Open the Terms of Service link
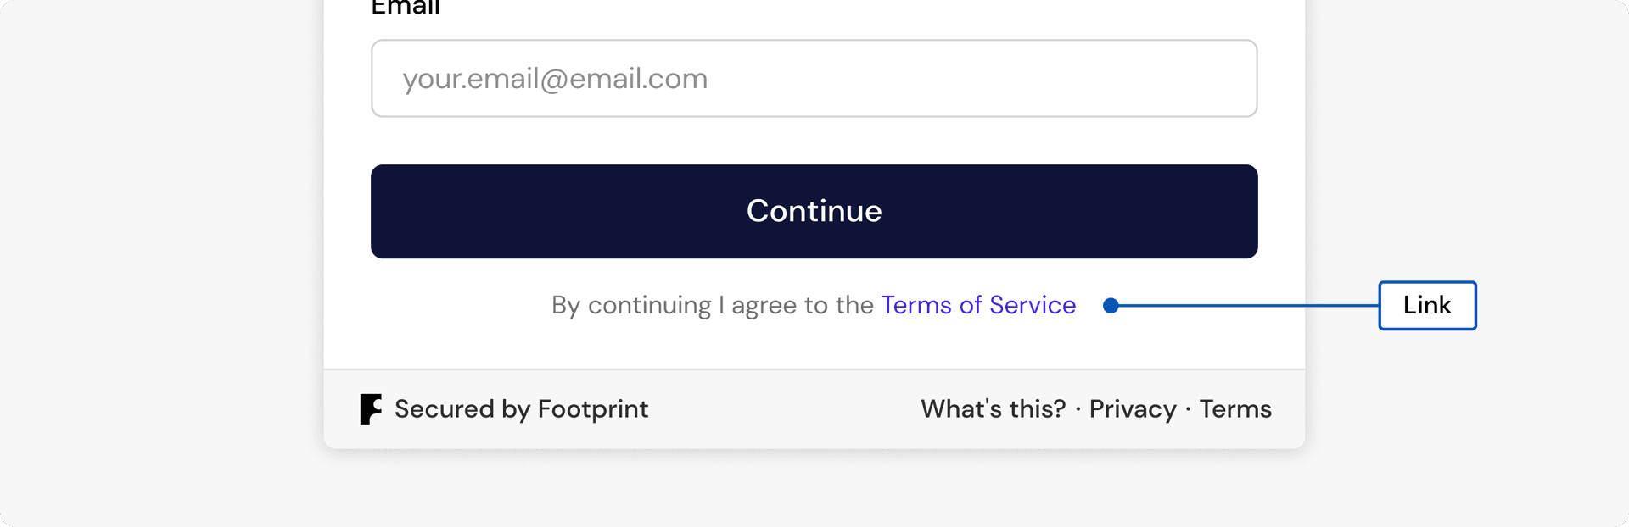Viewport: 1629px width, 527px height. (x=978, y=305)
